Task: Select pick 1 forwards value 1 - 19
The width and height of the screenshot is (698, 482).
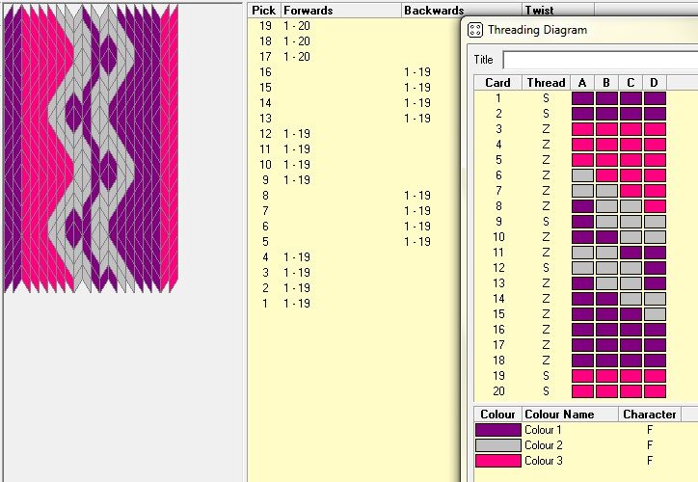Action: tap(297, 304)
